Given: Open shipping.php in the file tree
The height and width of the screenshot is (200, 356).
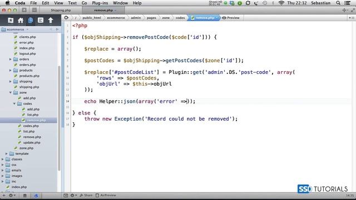Looking at the screenshot, I should pos(29,87).
